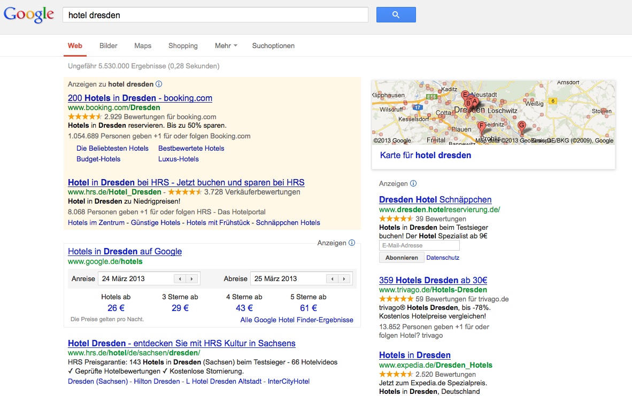
Task: Open 'Budget-Hotels' sitelink
Action: (x=98, y=159)
